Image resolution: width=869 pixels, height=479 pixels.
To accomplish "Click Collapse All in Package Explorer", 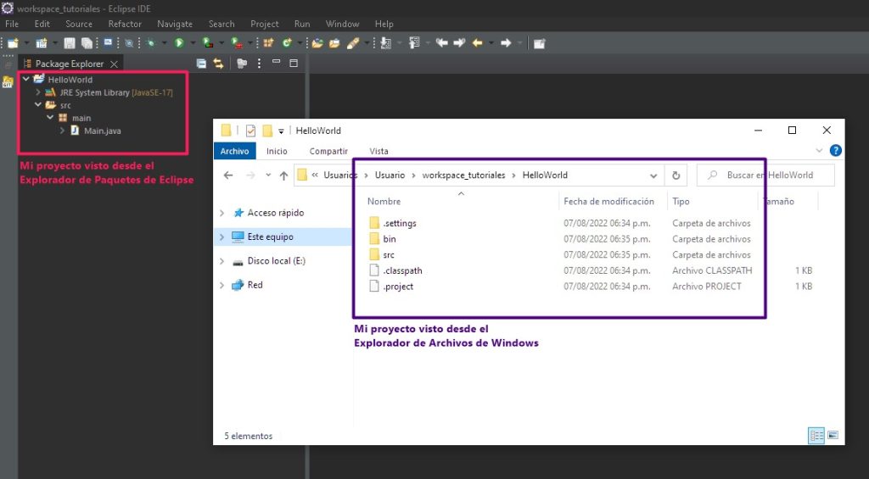I will (x=201, y=64).
